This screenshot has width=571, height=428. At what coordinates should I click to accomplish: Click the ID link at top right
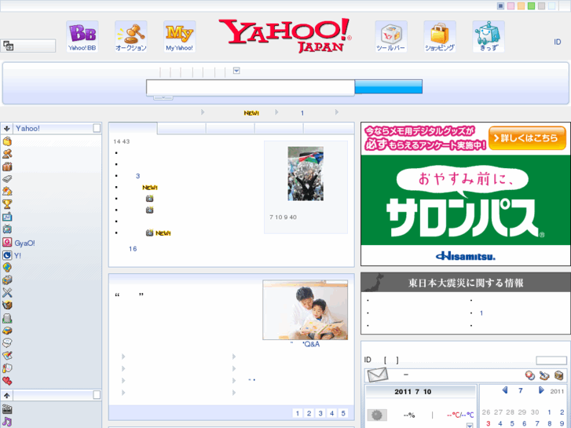click(557, 42)
